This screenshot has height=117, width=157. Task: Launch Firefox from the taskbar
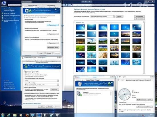click(27, 115)
